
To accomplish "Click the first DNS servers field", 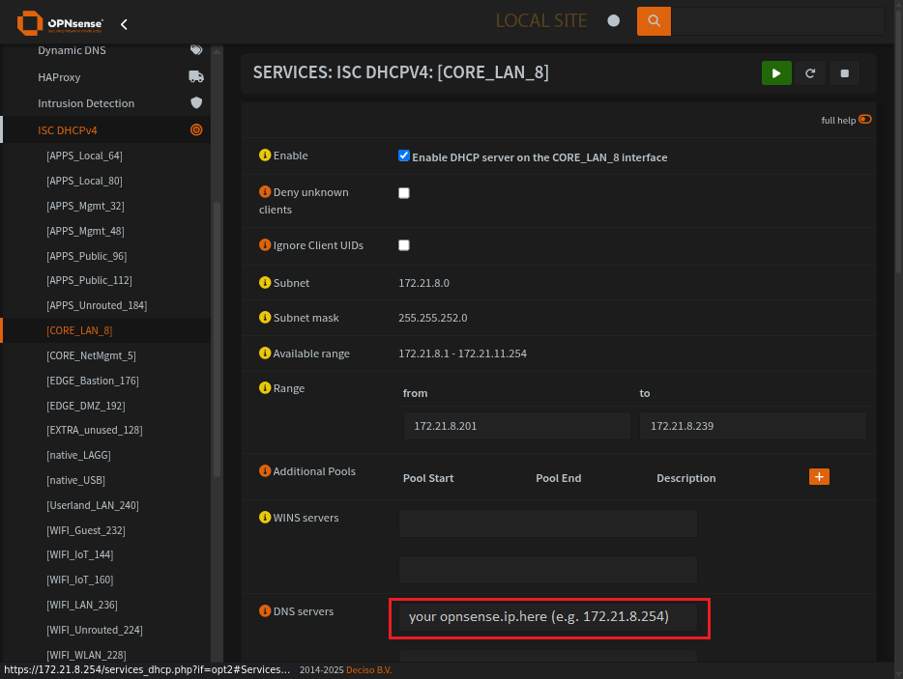I will tap(547, 617).
